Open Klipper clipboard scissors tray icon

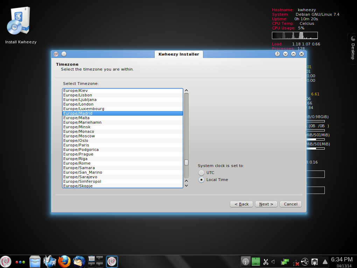[266, 262]
